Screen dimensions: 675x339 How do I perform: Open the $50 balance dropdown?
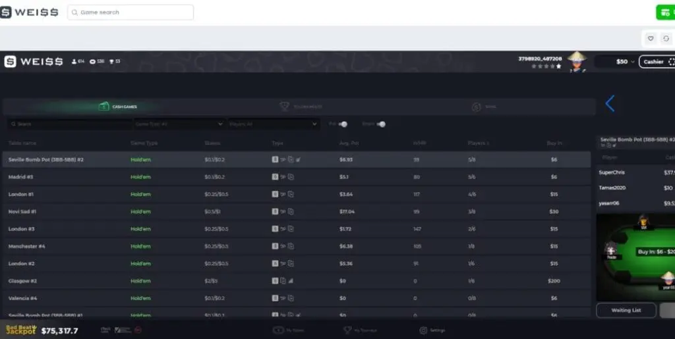pyautogui.click(x=626, y=61)
